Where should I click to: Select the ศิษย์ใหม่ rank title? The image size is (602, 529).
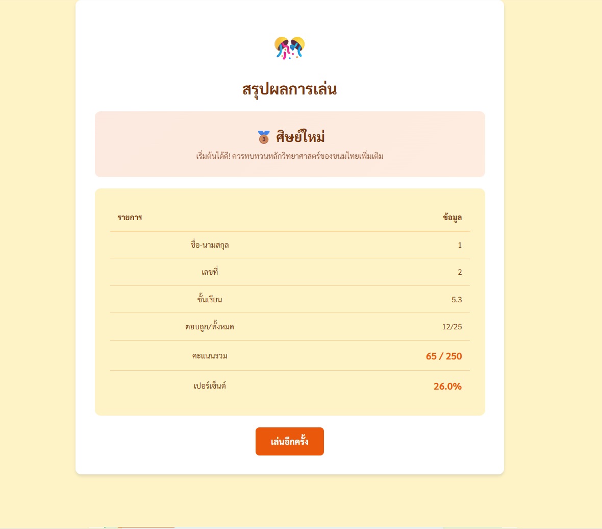coord(300,137)
